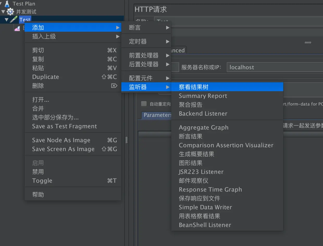This screenshot has height=246, width=323.
Task: Choose Save Node As Image
Action: (73, 140)
